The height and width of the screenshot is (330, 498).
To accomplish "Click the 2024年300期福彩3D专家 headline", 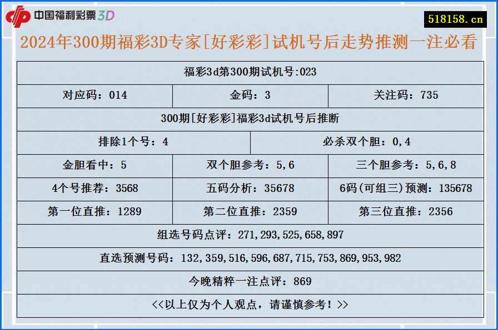I will (249, 43).
